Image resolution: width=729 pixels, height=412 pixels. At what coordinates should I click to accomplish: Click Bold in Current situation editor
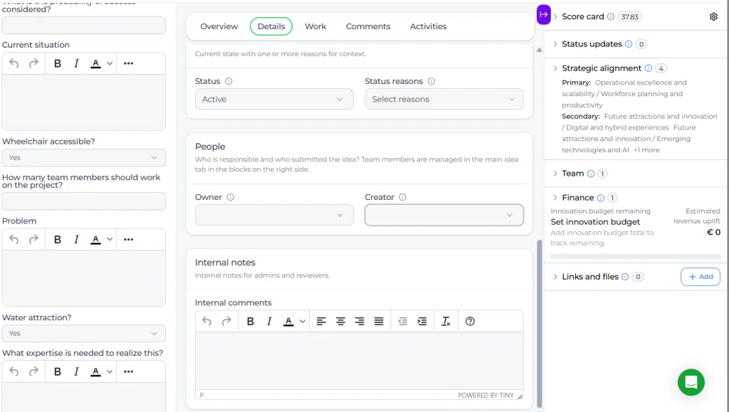click(x=58, y=63)
